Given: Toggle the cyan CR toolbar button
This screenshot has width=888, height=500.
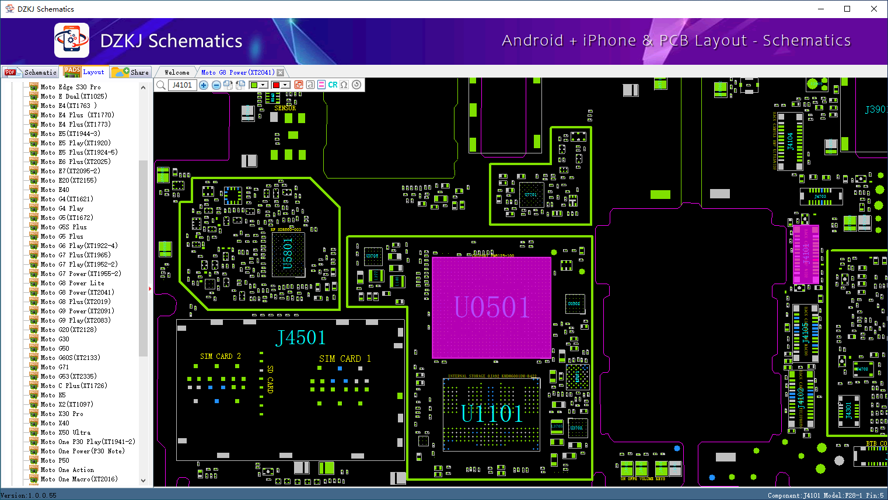Looking at the screenshot, I should click(x=333, y=85).
